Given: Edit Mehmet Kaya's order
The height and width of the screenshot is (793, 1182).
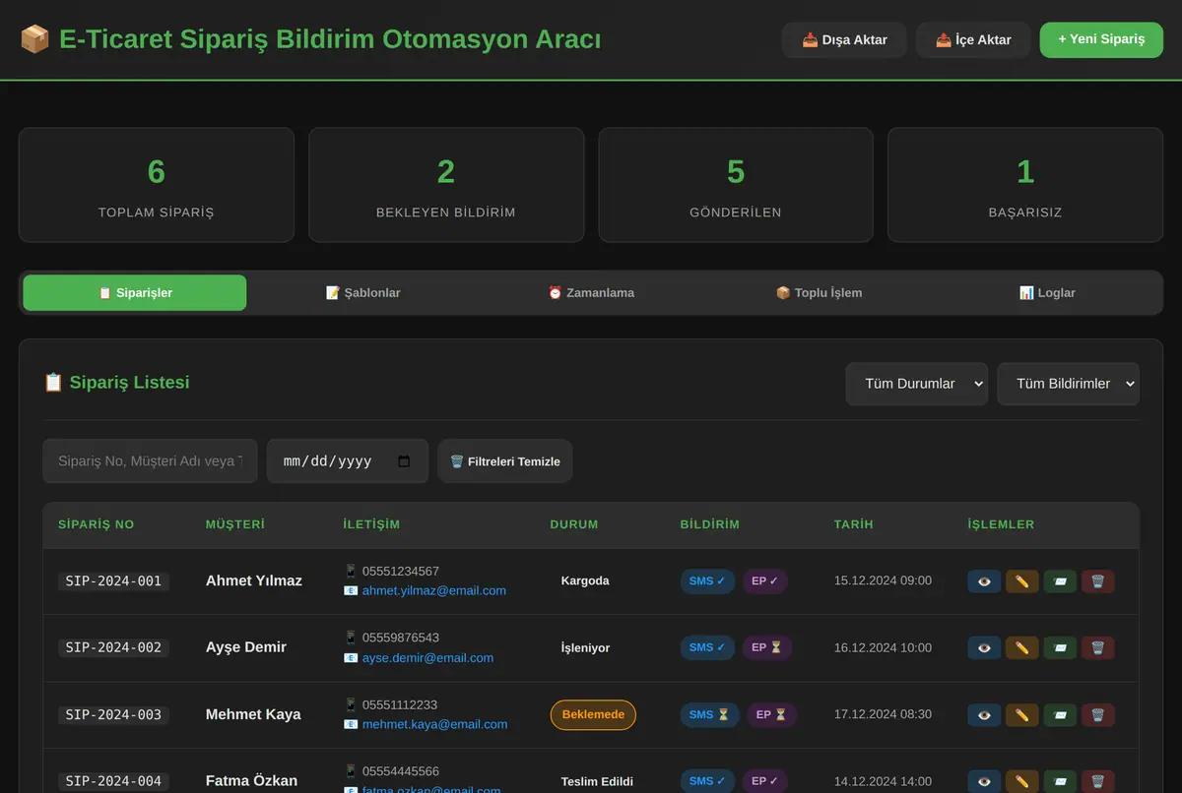Looking at the screenshot, I should point(1022,715).
